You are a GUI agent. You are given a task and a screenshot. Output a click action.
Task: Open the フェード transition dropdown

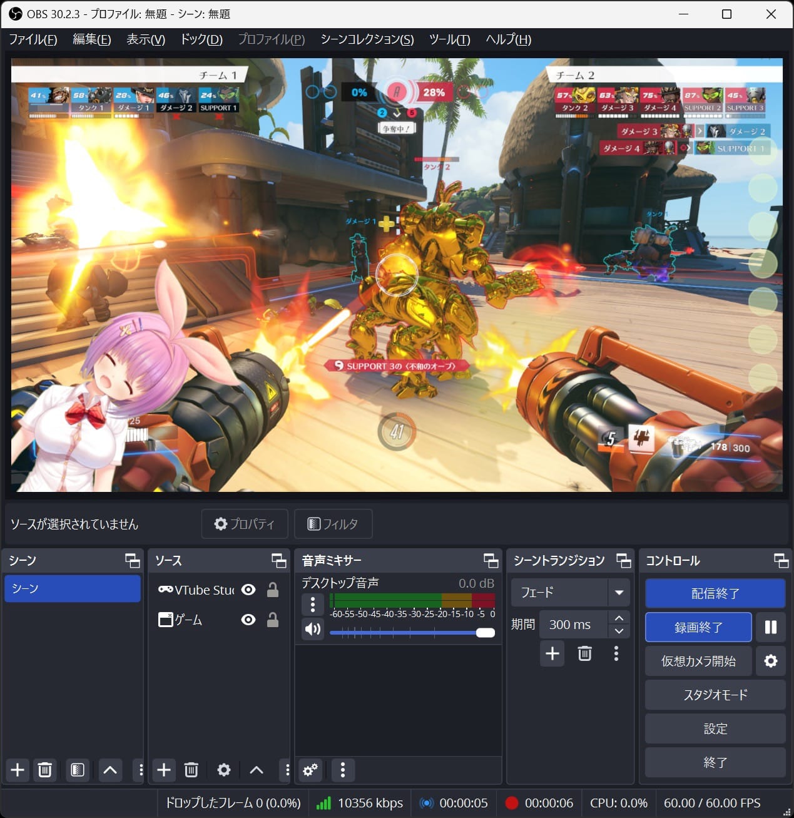(570, 592)
